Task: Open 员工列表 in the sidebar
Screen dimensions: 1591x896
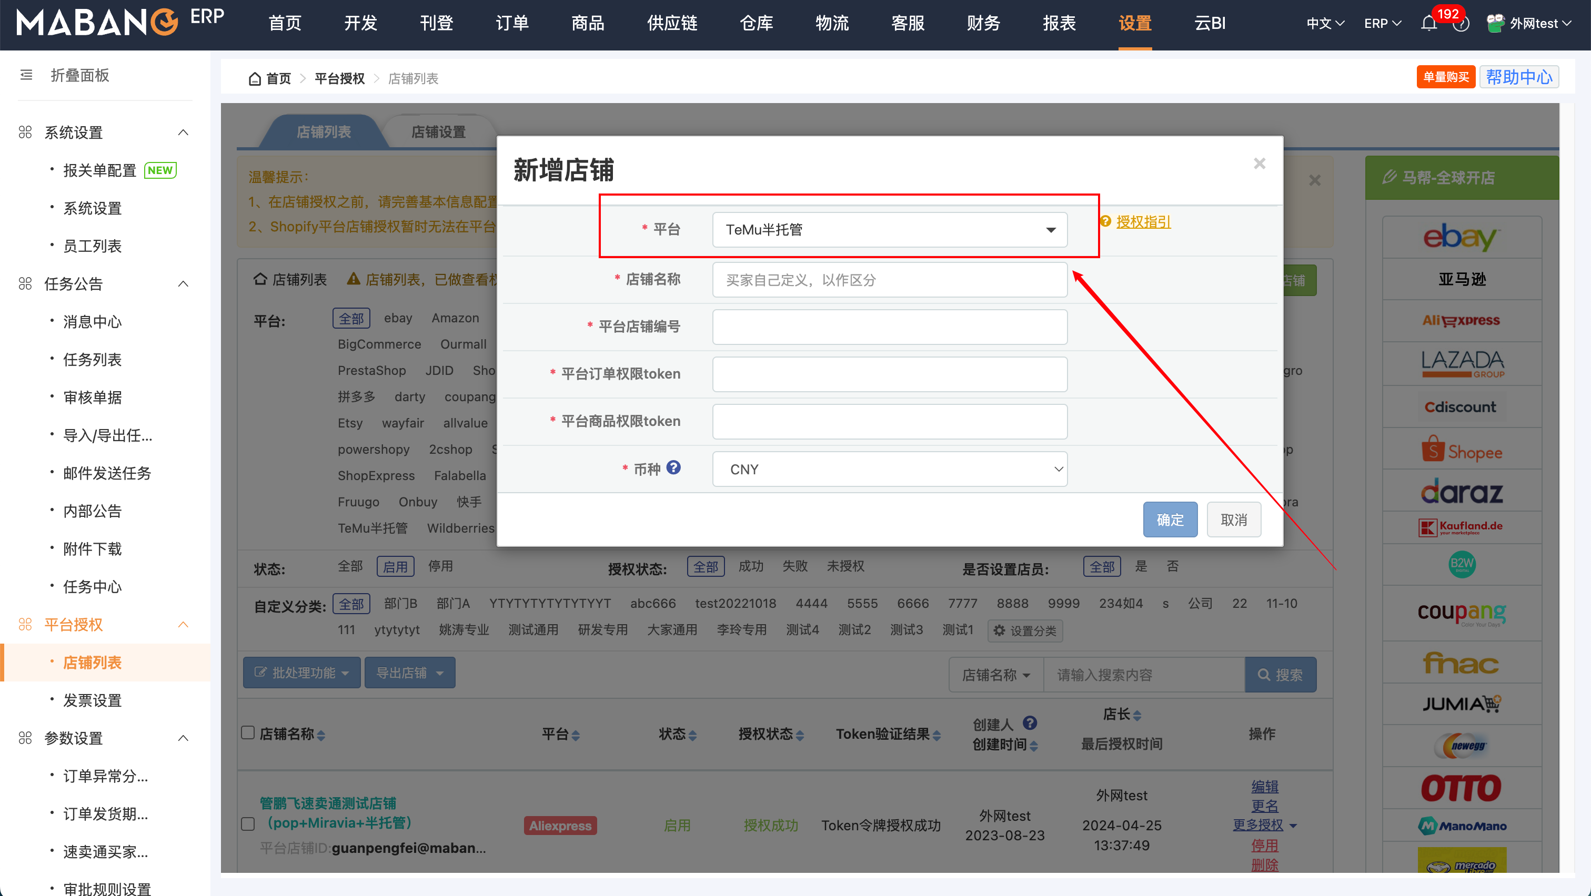Action: 93,246
